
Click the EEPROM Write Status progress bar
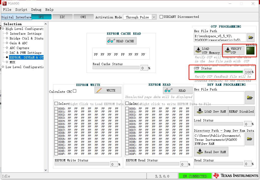pyautogui.click(x=82, y=164)
